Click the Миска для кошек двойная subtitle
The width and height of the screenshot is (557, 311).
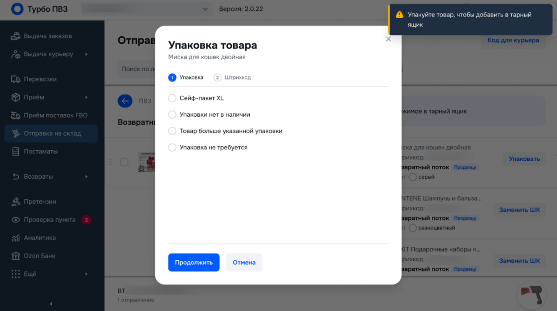pos(207,57)
